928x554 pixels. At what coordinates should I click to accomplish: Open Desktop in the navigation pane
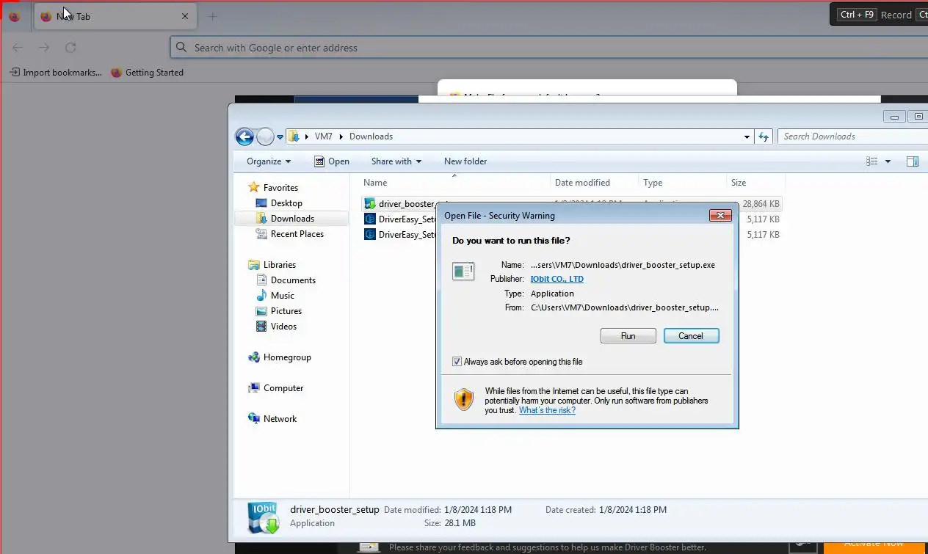coord(286,203)
